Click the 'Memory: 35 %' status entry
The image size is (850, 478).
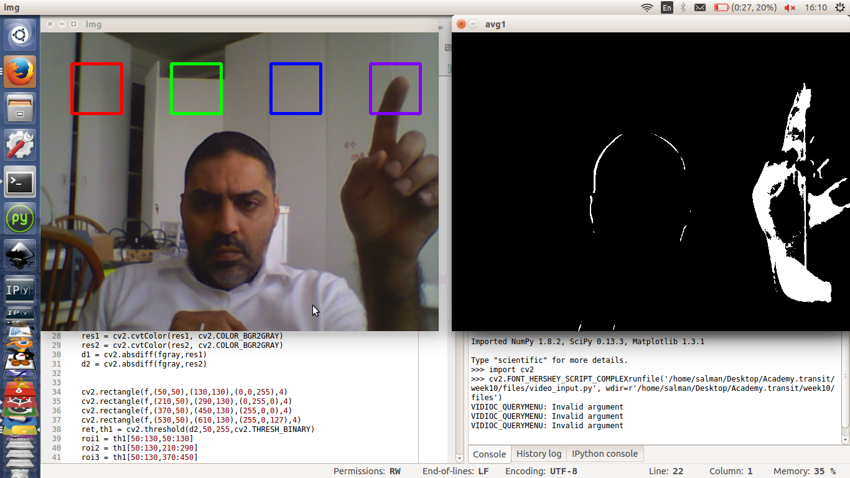(805, 471)
